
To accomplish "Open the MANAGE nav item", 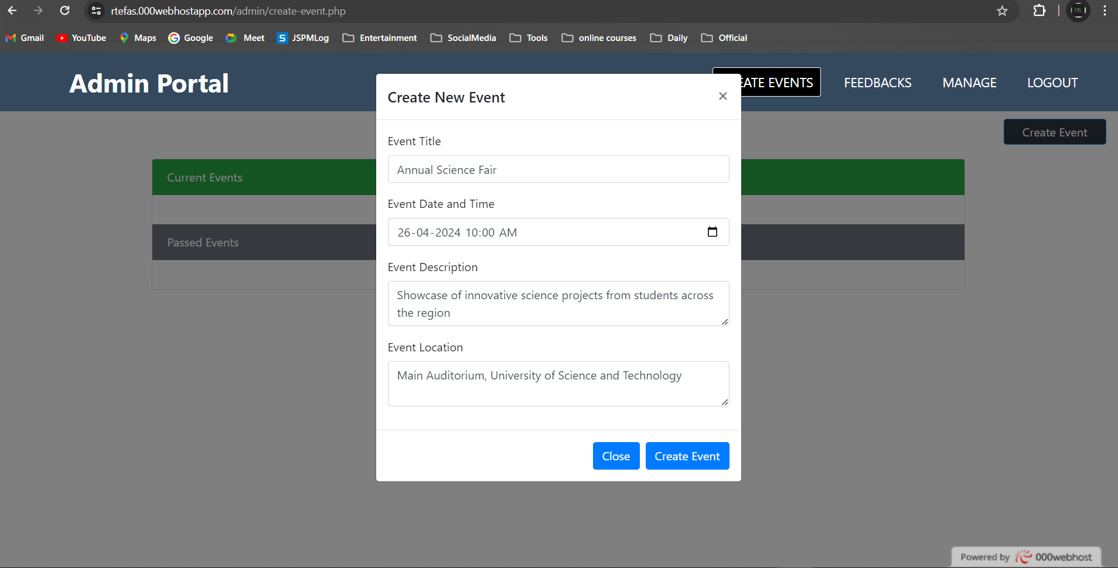I will pyautogui.click(x=969, y=83).
